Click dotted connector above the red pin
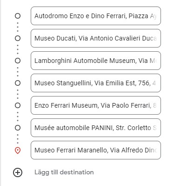The height and width of the screenshot is (186, 174). coord(18,139)
